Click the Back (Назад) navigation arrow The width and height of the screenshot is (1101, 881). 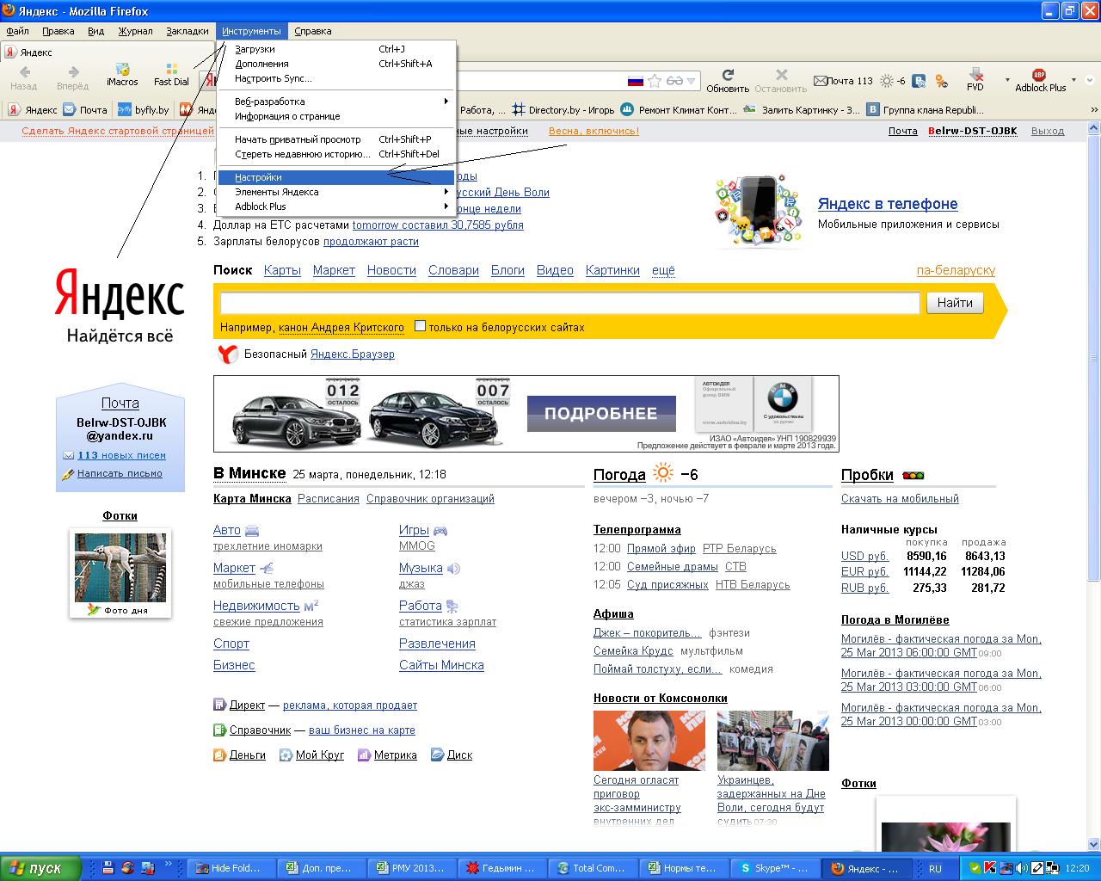click(x=24, y=78)
